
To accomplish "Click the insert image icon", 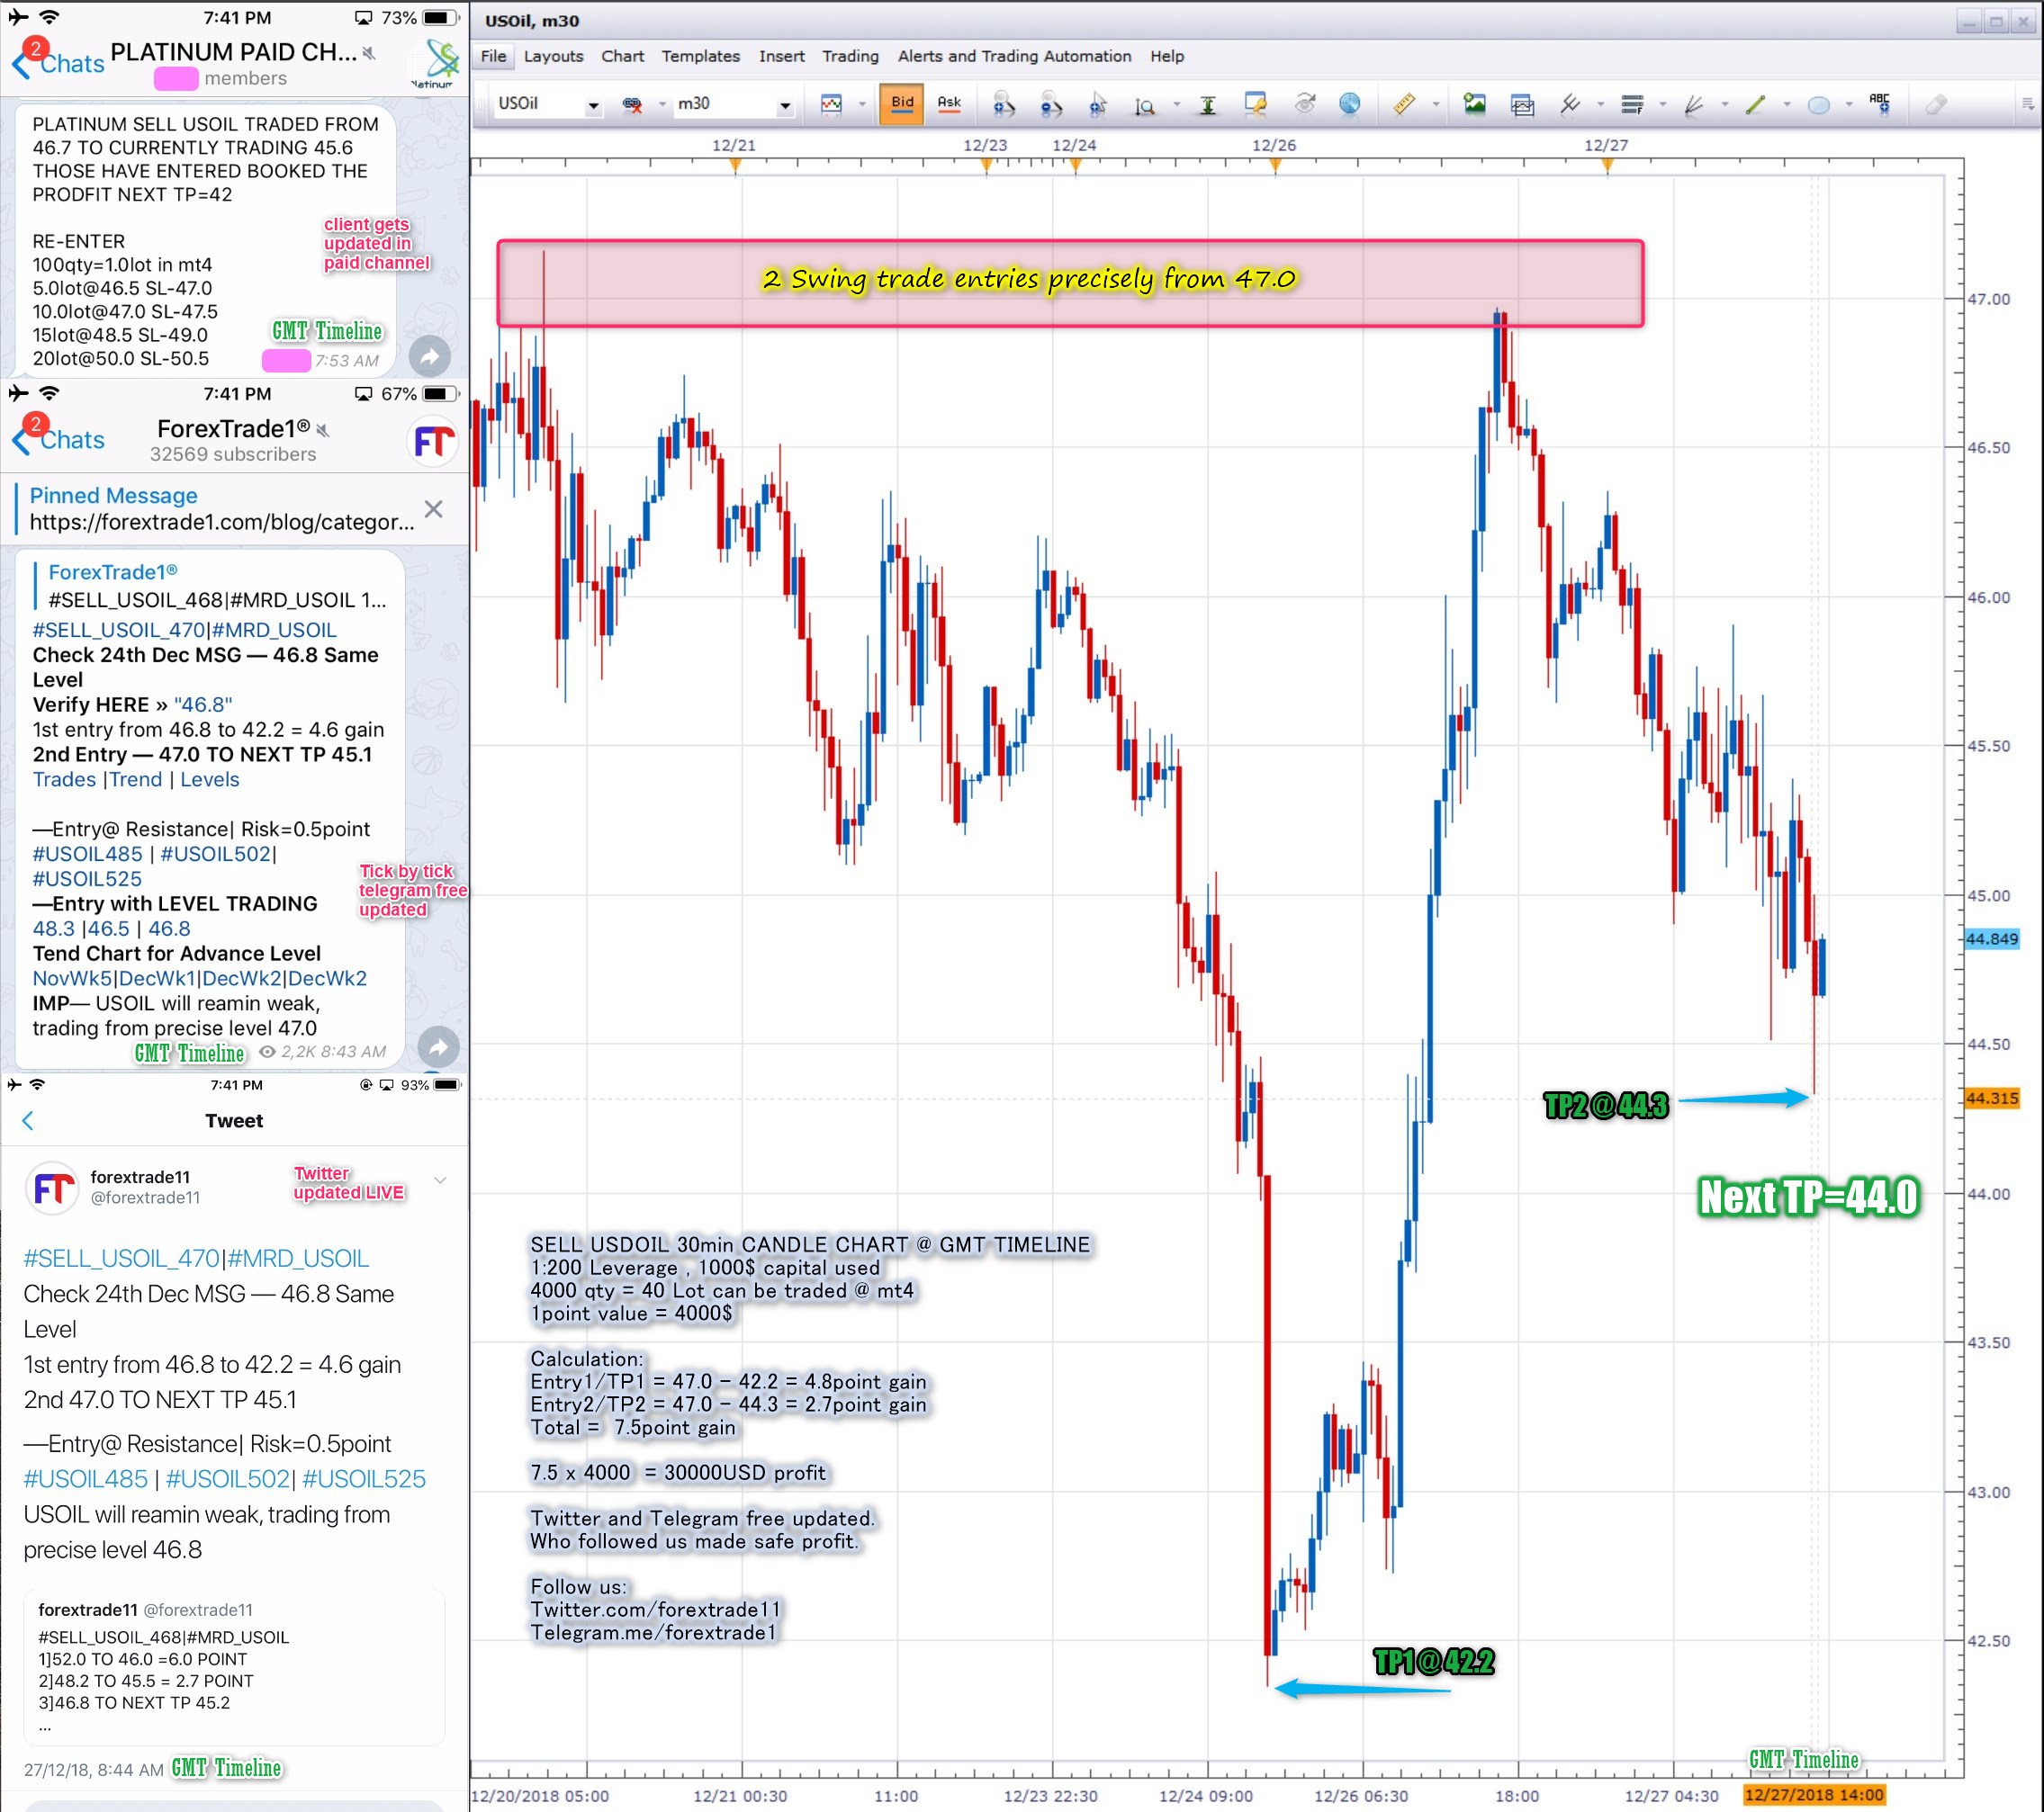I will click(x=1474, y=104).
